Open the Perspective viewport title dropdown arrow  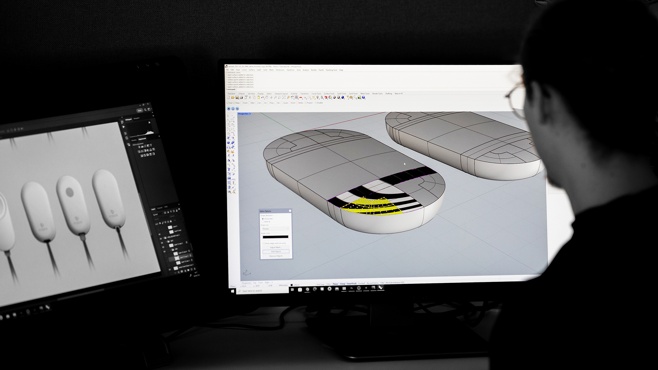tap(250, 113)
